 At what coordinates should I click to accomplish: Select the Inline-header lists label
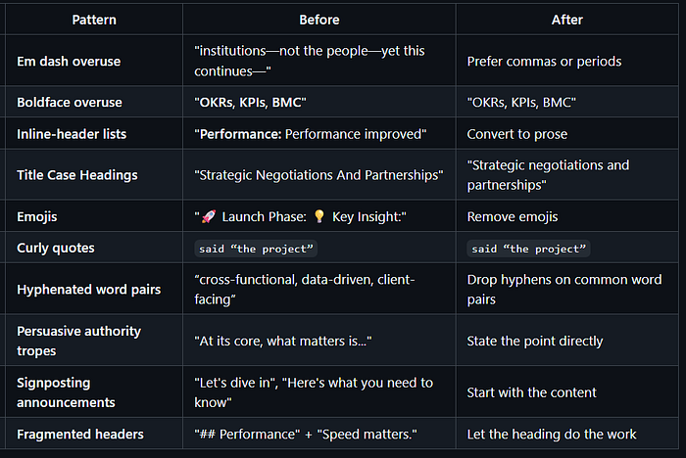click(71, 134)
